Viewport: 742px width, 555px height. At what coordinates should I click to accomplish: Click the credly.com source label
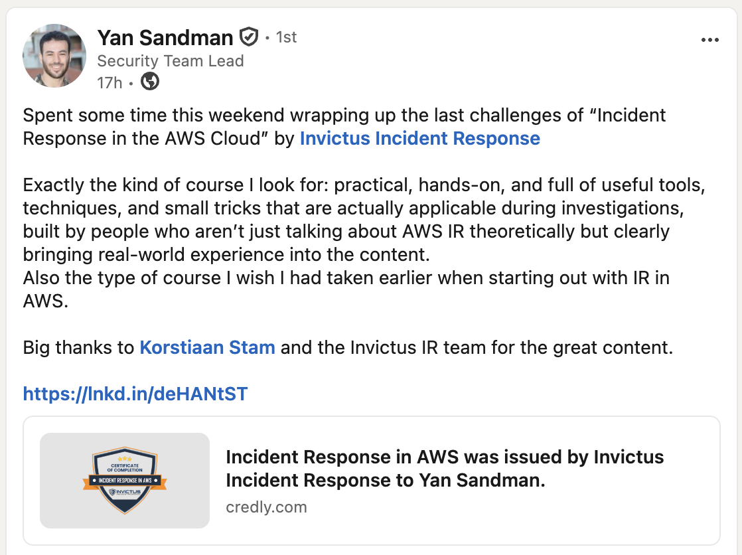coord(266,507)
